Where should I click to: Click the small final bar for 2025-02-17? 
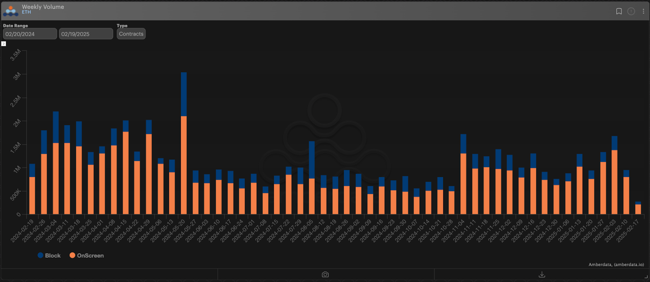638,209
